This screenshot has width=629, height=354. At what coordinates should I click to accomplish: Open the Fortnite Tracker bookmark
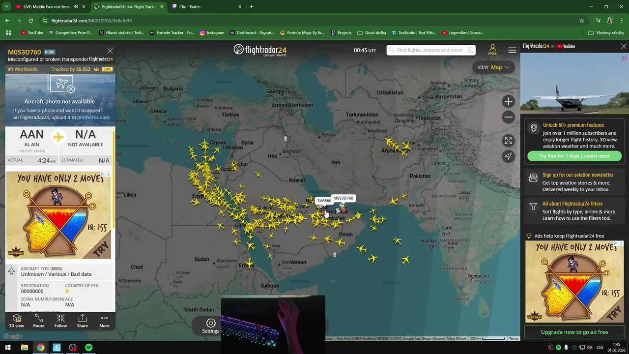pyautogui.click(x=172, y=33)
